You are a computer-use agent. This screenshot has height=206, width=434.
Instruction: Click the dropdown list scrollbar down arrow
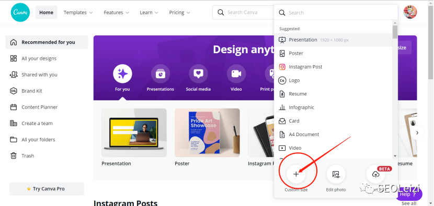[395, 156]
